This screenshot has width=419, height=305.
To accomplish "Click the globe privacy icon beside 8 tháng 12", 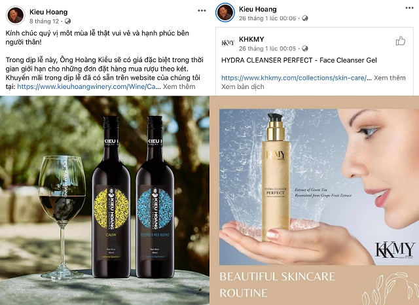I will [x=68, y=21].
